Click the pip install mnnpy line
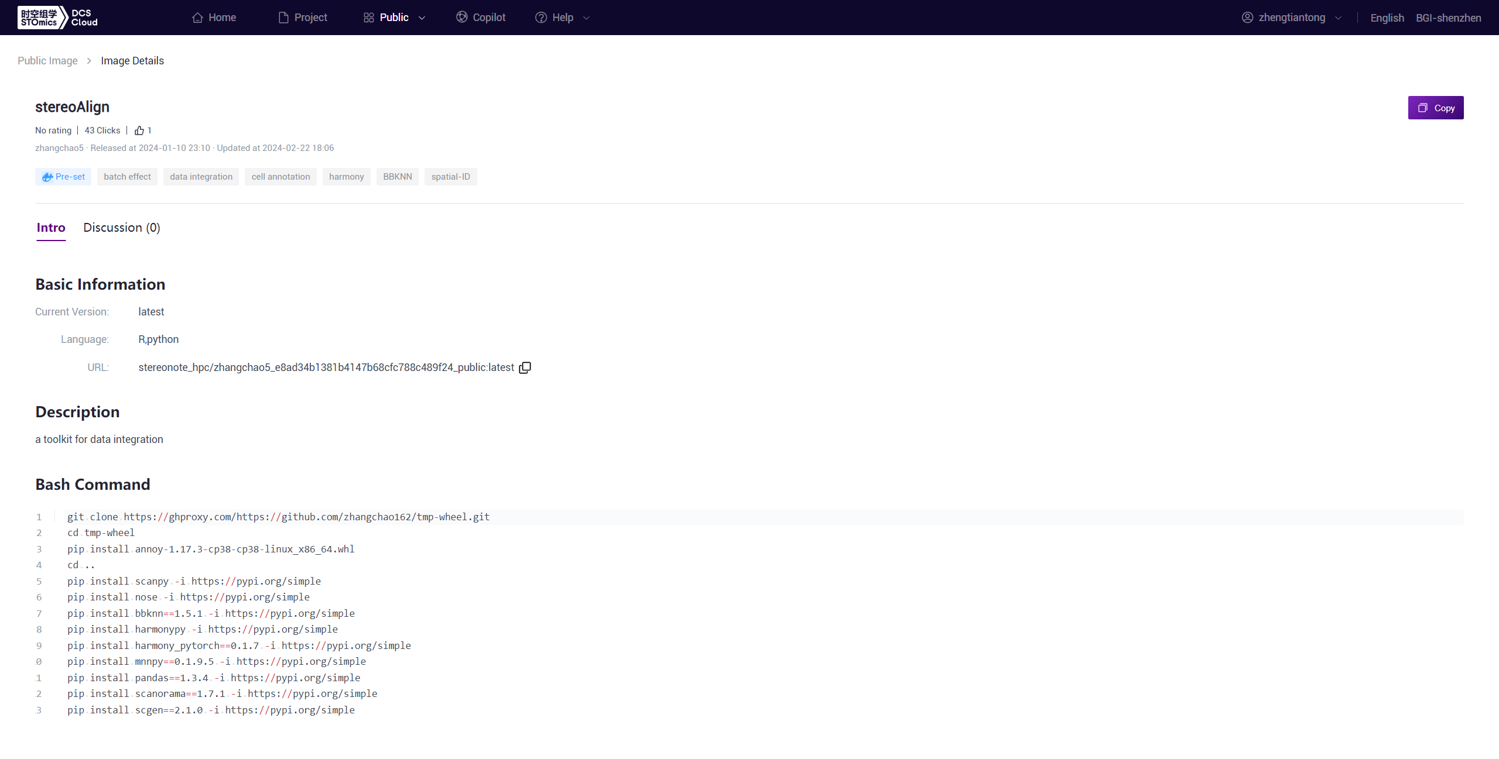 point(217,661)
